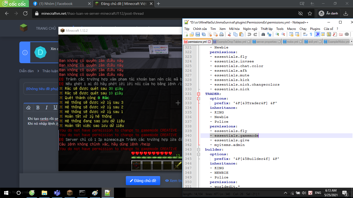Collapse TRADER options fold marker on line 332
This screenshot has width=353, height=198.
198,98
